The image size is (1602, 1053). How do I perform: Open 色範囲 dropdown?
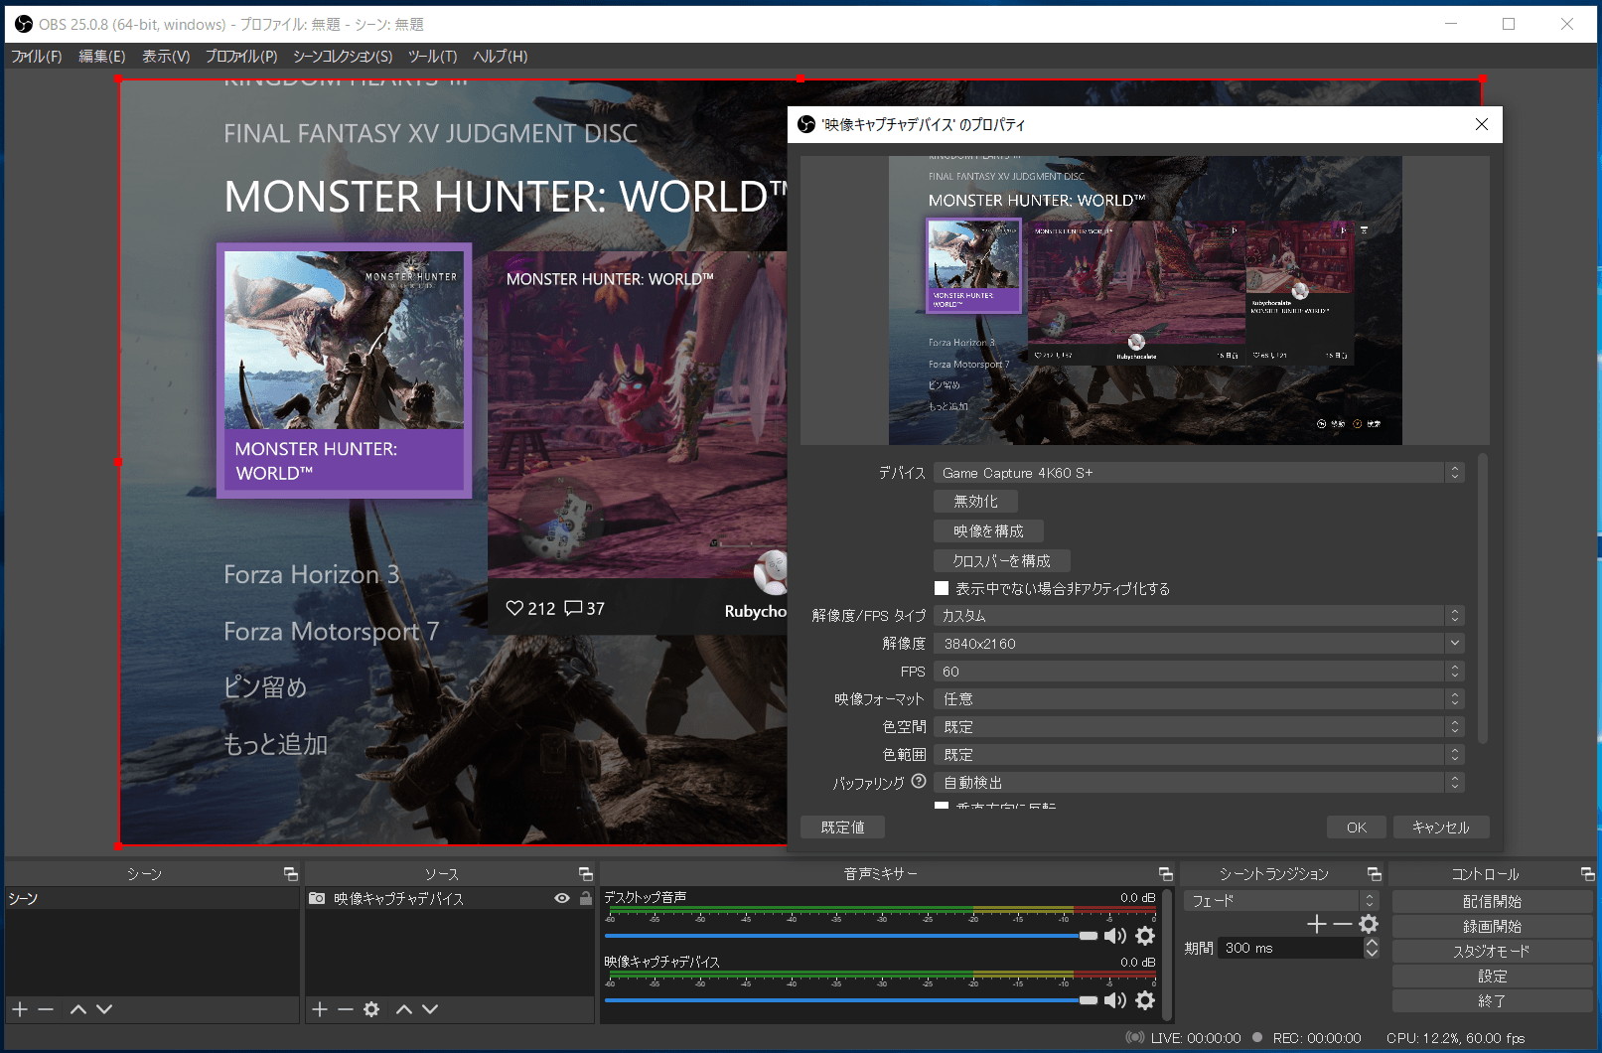click(1199, 755)
